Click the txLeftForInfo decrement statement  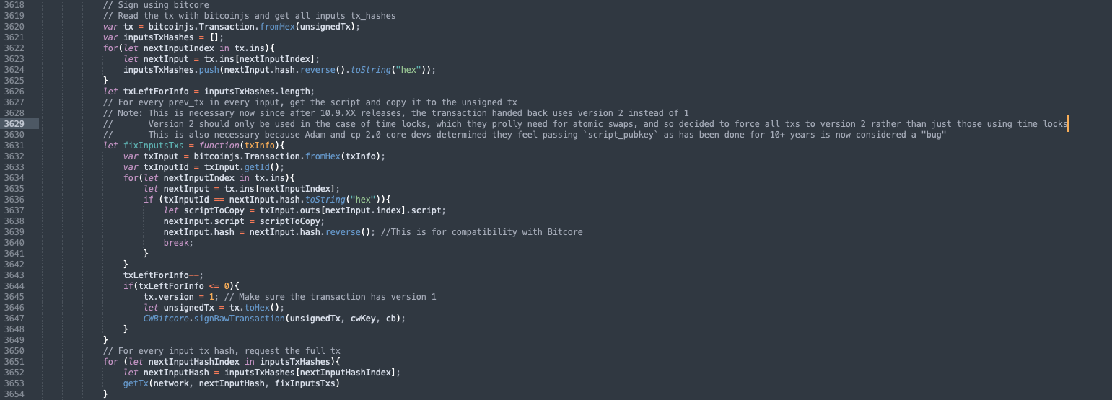click(x=164, y=275)
